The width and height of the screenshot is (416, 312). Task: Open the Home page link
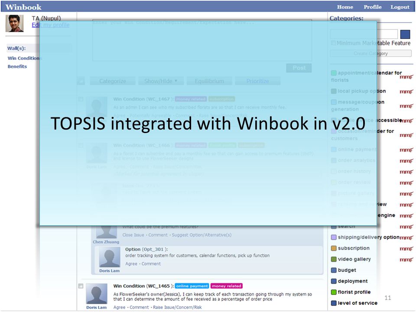tap(345, 7)
